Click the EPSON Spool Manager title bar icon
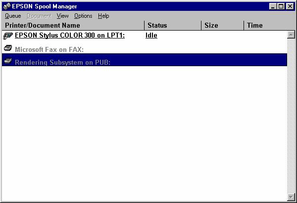Screen dimensions: 297x203 pos(7,6)
